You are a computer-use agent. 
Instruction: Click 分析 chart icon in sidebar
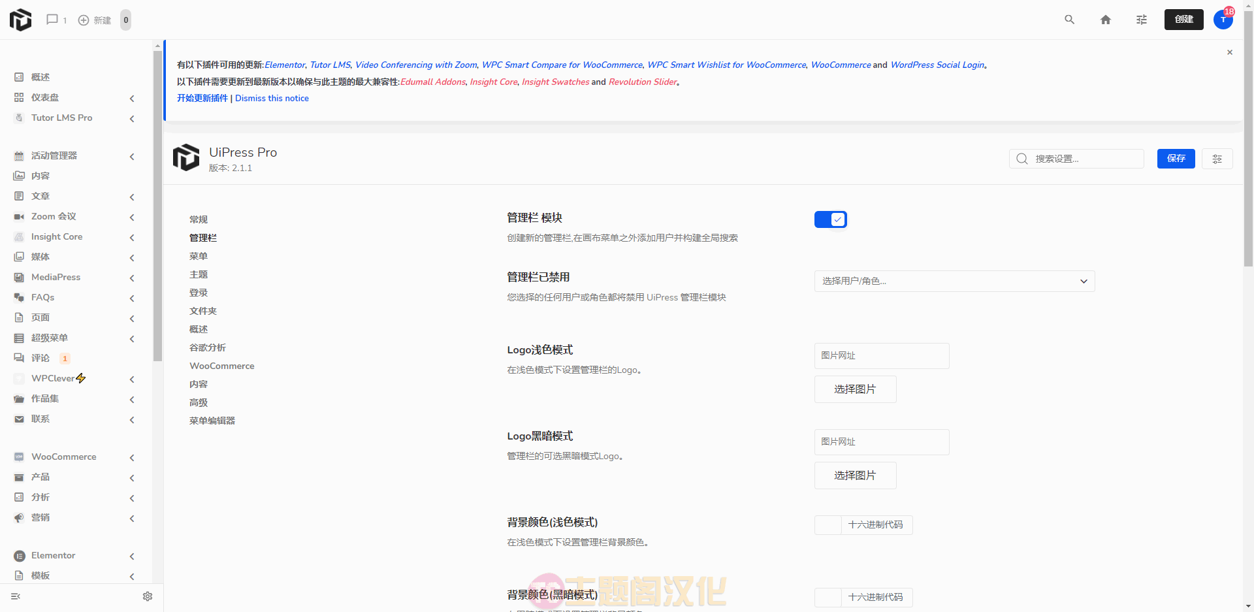[x=19, y=497]
